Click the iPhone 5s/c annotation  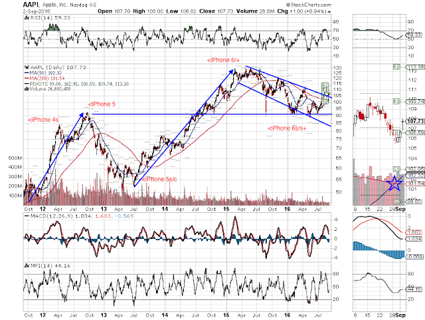[x=159, y=179]
